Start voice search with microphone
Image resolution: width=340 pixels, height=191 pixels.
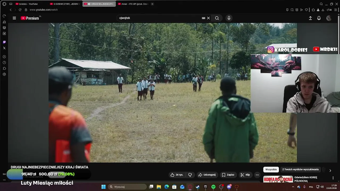click(229, 18)
